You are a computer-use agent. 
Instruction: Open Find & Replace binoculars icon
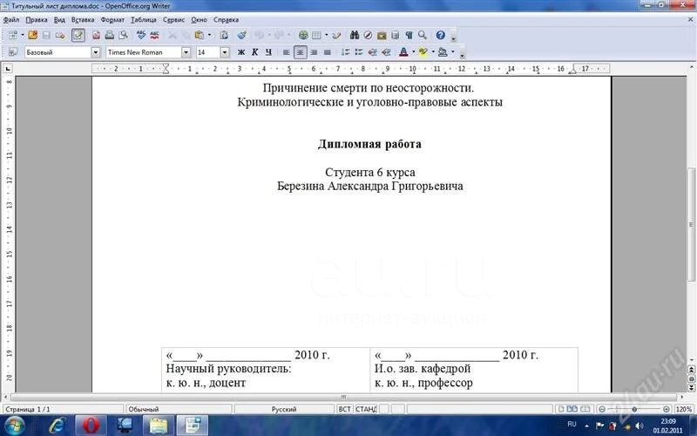tap(355, 35)
